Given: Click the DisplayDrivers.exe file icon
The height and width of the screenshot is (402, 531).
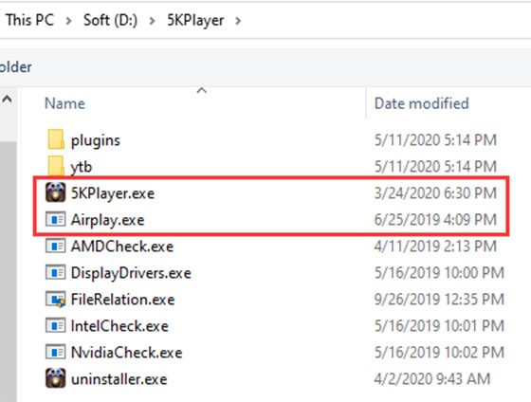Looking at the screenshot, I should coord(56,272).
